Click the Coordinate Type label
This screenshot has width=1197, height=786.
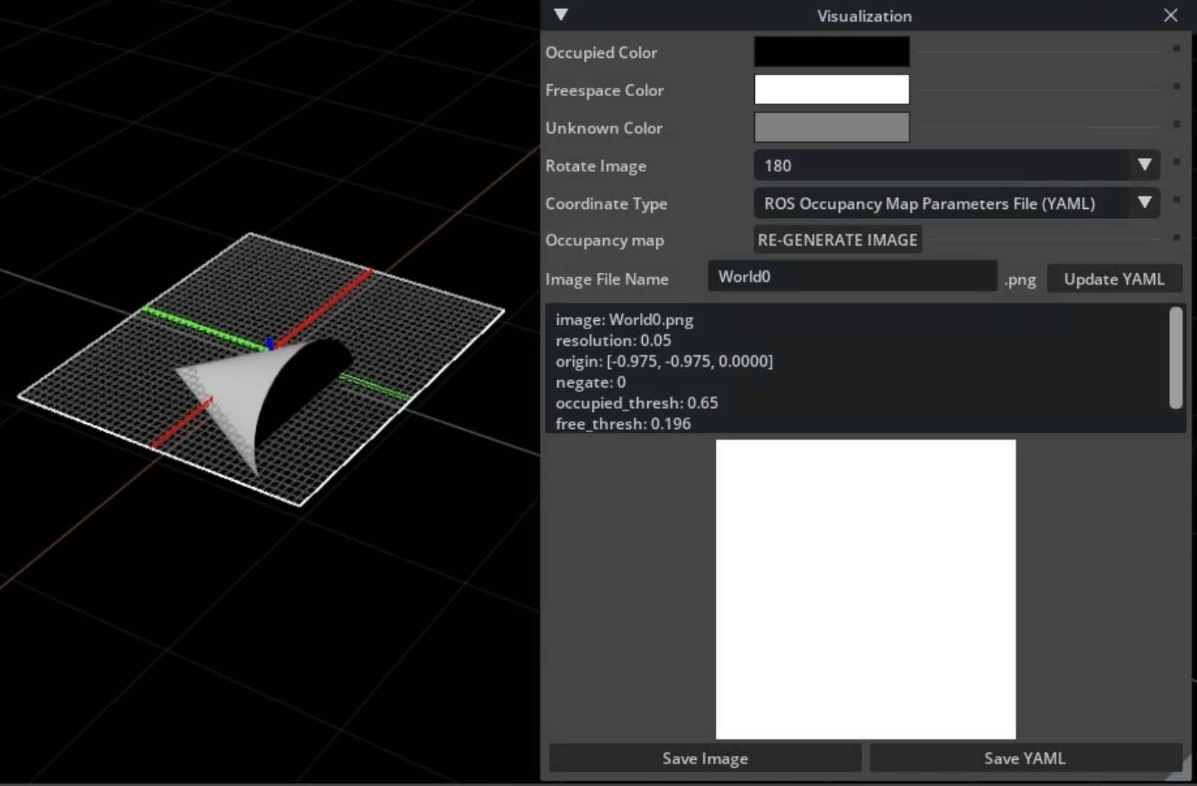tap(606, 204)
